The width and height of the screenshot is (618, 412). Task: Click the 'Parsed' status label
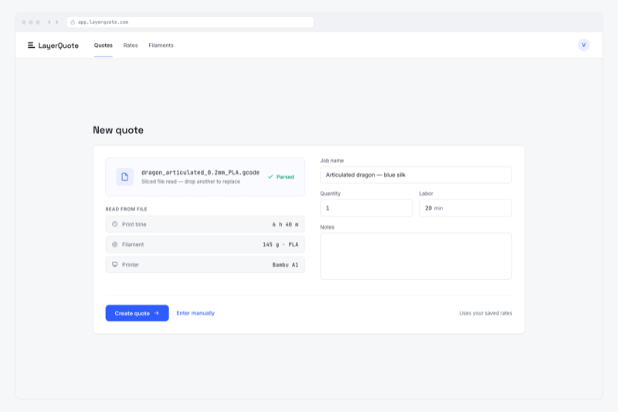[x=285, y=177]
